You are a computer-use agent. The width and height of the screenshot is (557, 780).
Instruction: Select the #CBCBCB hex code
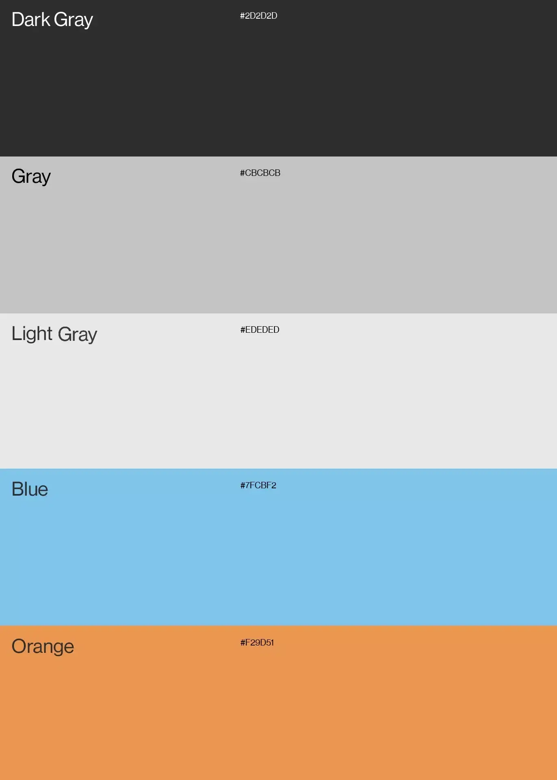[260, 173]
